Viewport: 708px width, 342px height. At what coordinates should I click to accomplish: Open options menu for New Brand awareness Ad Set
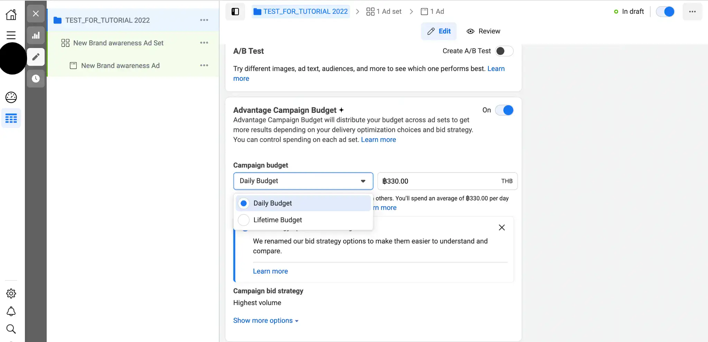(204, 42)
